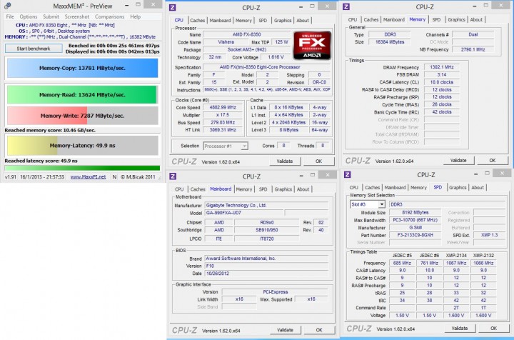The height and width of the screenshot is (340, 514).
Task: Click the Z icon of the Memory tab CPU-Z window
Action: [x=346, y=6]
